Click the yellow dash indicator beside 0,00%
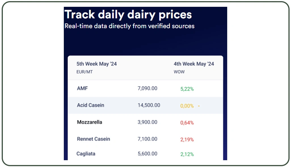Screen dimensions: 291x167 pyautogui.click(x=199, y=106)
